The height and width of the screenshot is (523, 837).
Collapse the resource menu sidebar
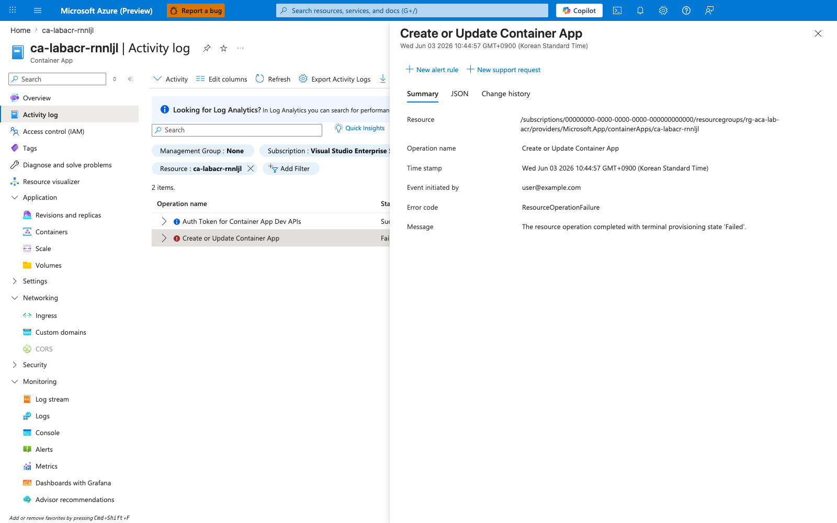point(130,79)
